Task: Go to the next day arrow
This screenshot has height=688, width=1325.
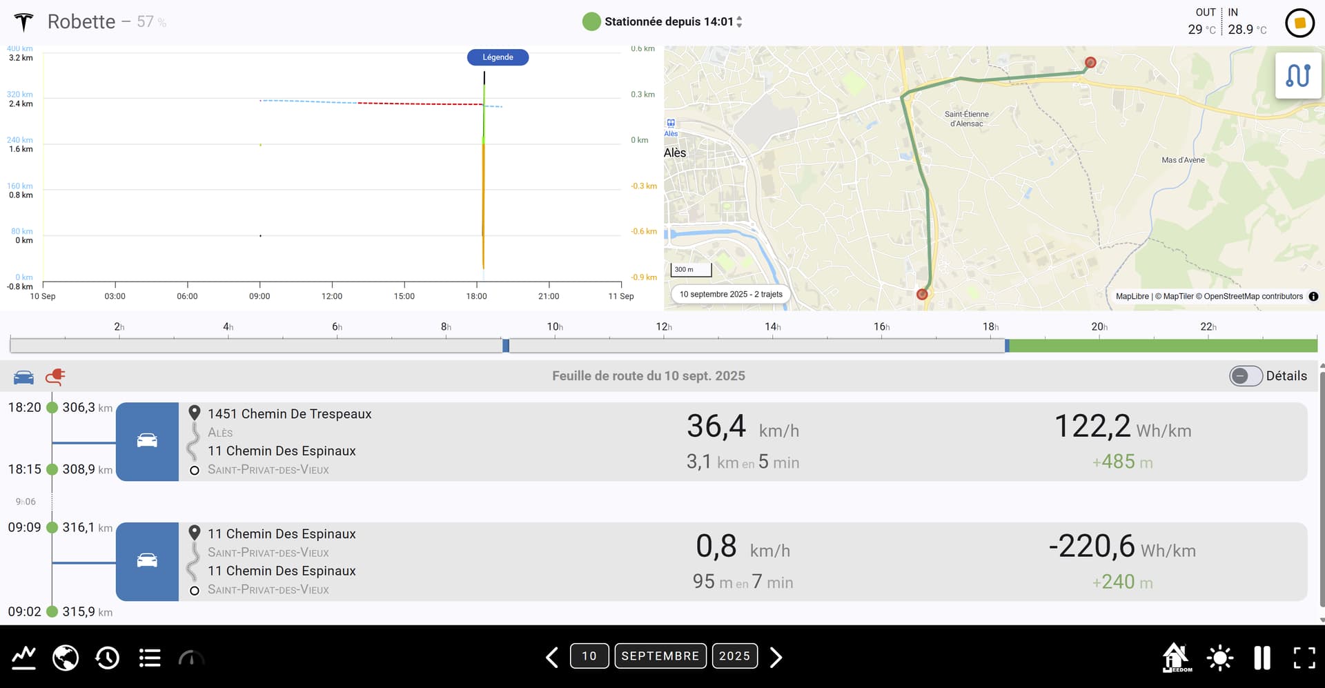Action: [x=776, y=657]
